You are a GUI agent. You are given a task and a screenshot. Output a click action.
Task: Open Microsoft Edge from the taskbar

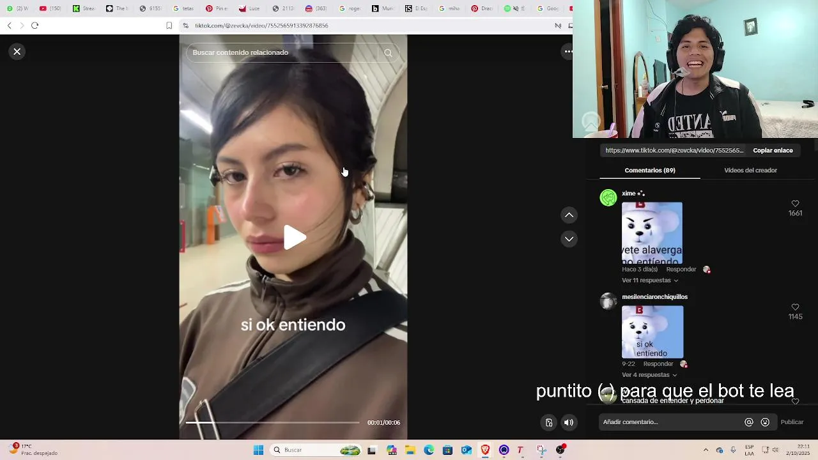click(x=429, y=450)
